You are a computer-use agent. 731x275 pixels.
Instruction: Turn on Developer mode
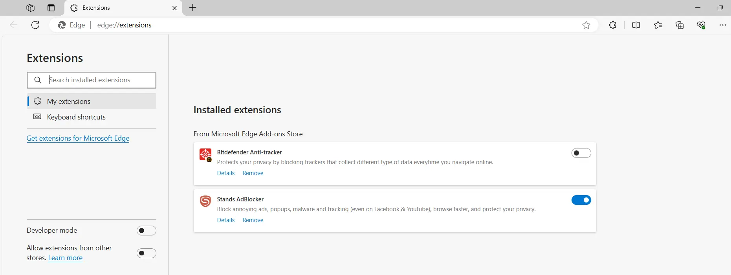tap(146, 231)
